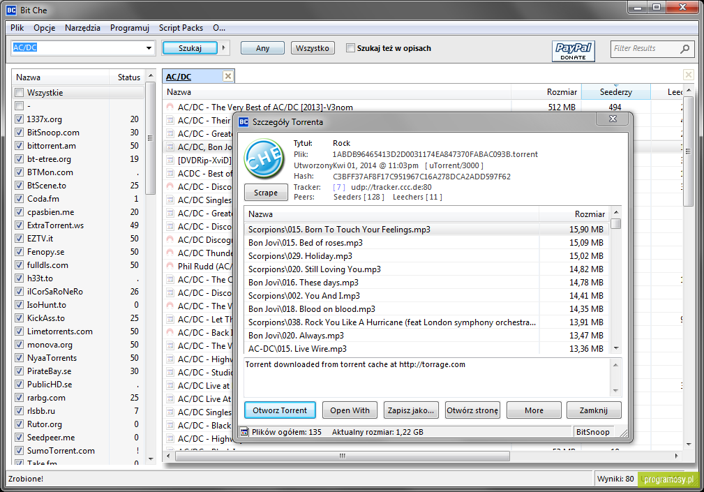This screenshot has width=704, height=492.
Task: Click the BC icon in Szczegóły Torrenta title
Action: tap(244, 122)
